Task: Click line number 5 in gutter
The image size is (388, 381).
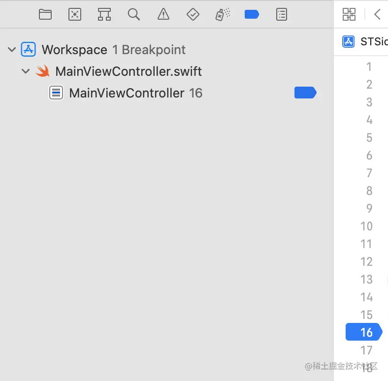Action: click(369, 138)
